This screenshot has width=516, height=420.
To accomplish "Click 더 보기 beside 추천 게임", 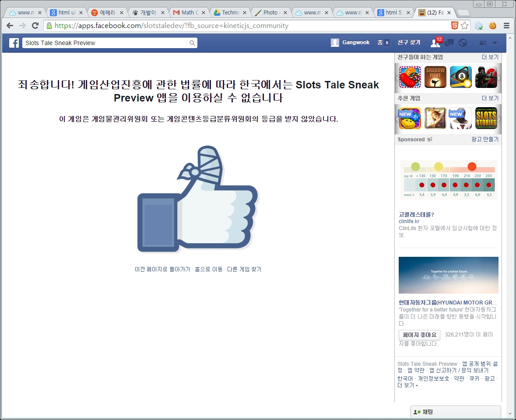I will tap(490, 98).
